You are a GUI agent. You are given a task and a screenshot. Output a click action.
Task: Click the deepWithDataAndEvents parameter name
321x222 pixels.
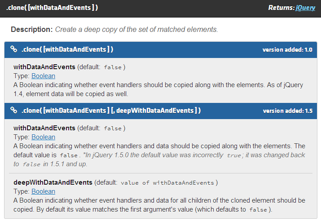coord(53,182)
